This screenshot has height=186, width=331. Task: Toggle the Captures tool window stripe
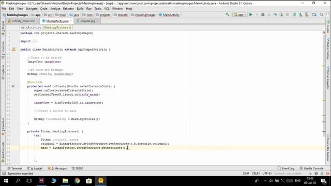pyautogui.click(x=3, y=72)
